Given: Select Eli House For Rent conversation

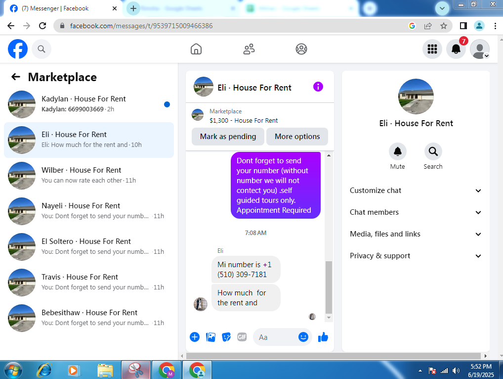Looking at the screenshot, I should pyautogui.click(x=89, y=140).
